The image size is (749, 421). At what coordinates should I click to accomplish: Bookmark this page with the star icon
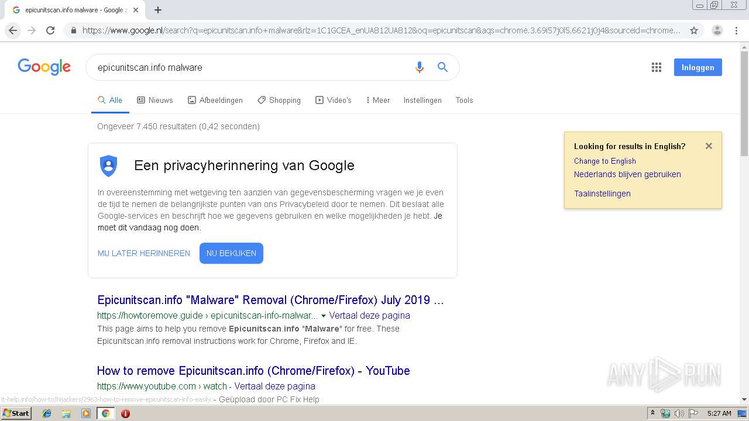coord(694,30)
